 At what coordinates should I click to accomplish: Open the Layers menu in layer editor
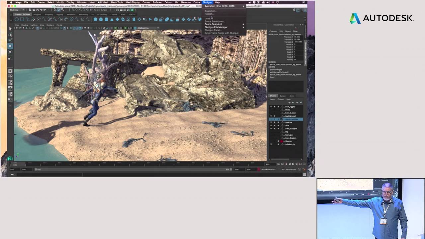[273, 99]
